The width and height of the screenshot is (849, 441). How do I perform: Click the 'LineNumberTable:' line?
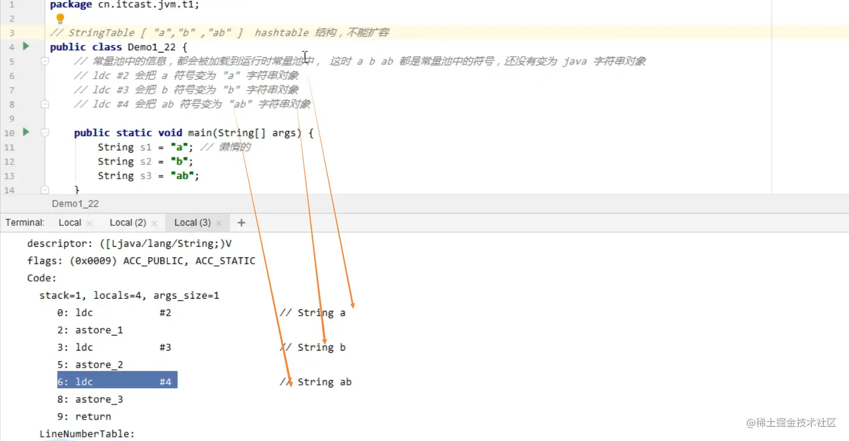click(87, 434)
